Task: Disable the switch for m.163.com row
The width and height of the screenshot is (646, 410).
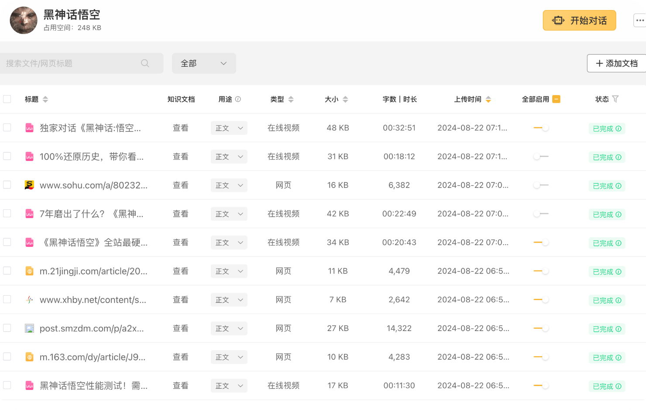Action: pos(541,357)
